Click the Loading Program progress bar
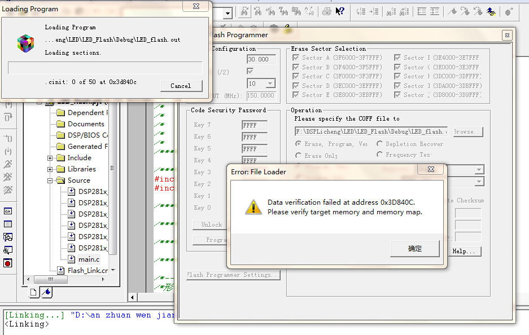 click(x=105, y=68)
